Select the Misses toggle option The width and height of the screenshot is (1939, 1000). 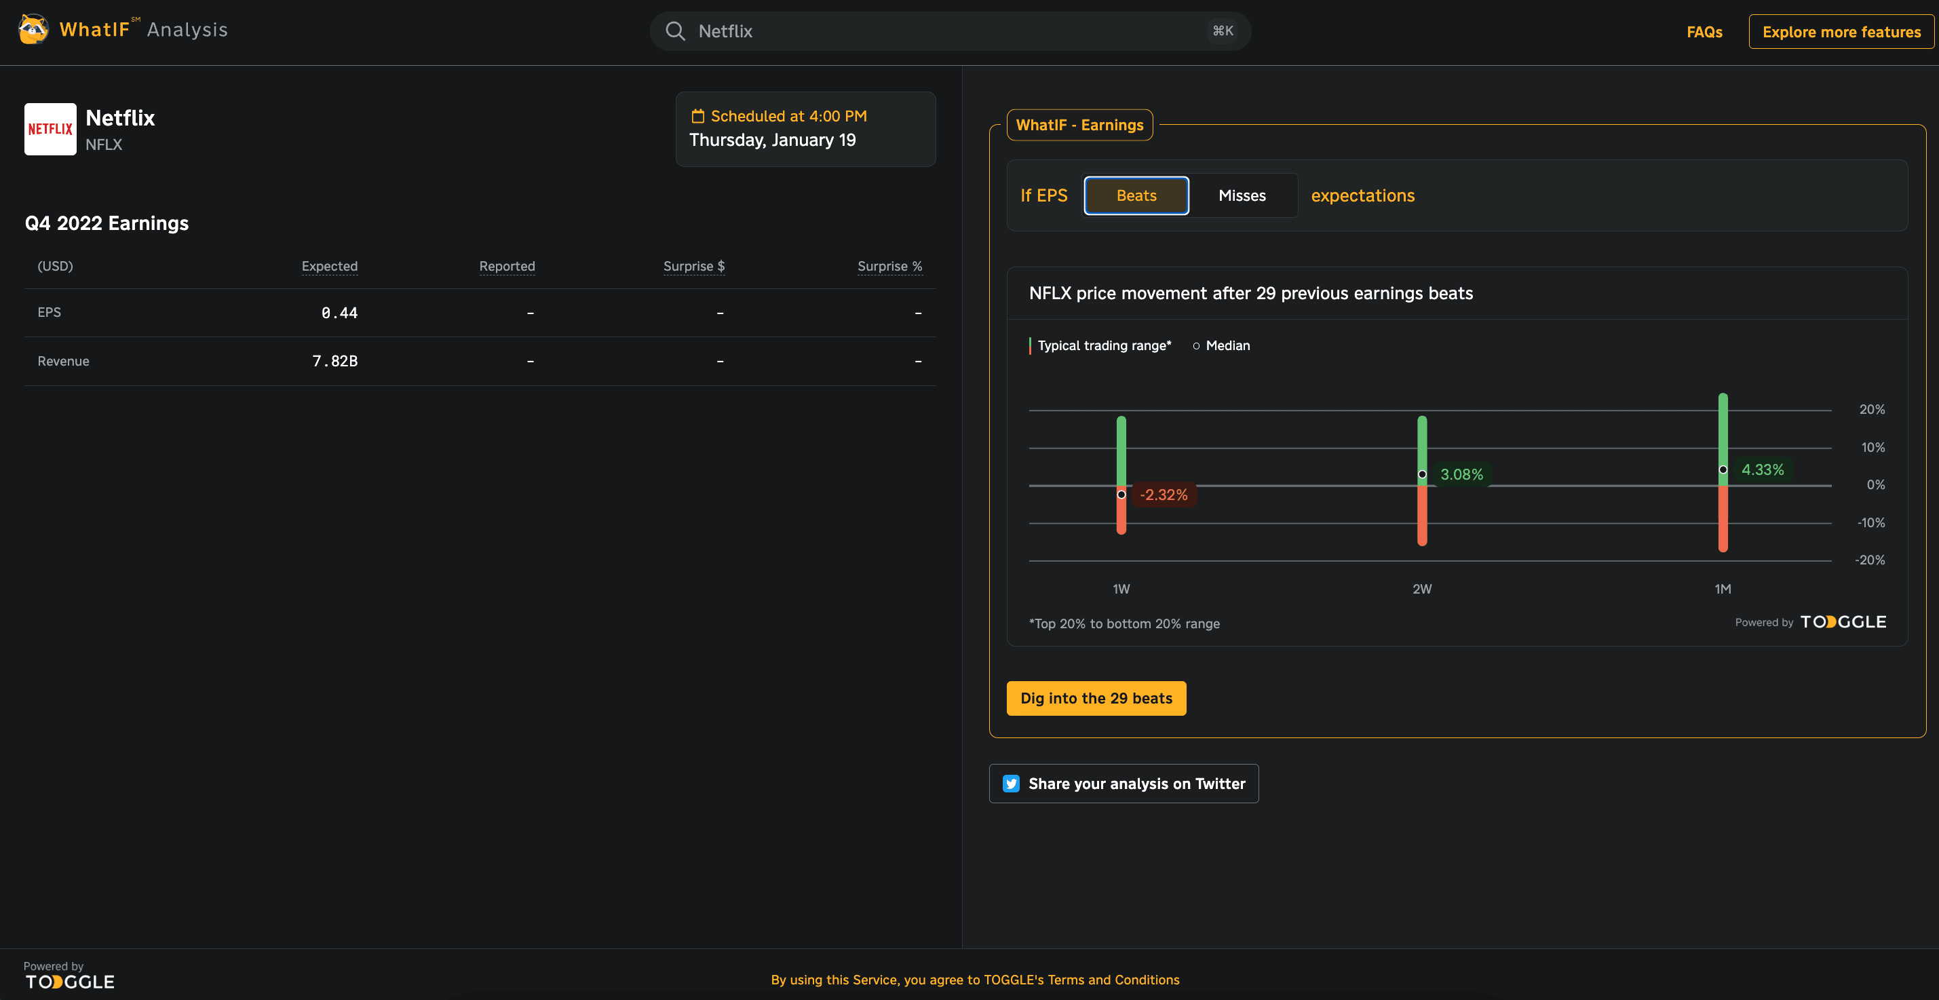[x=1242, y=195]
